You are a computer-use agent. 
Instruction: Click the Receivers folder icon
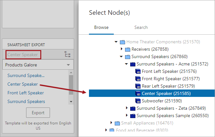[x=127, y=49]
